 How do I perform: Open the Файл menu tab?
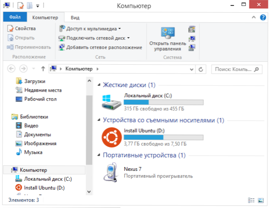click(x=15, y=17)
